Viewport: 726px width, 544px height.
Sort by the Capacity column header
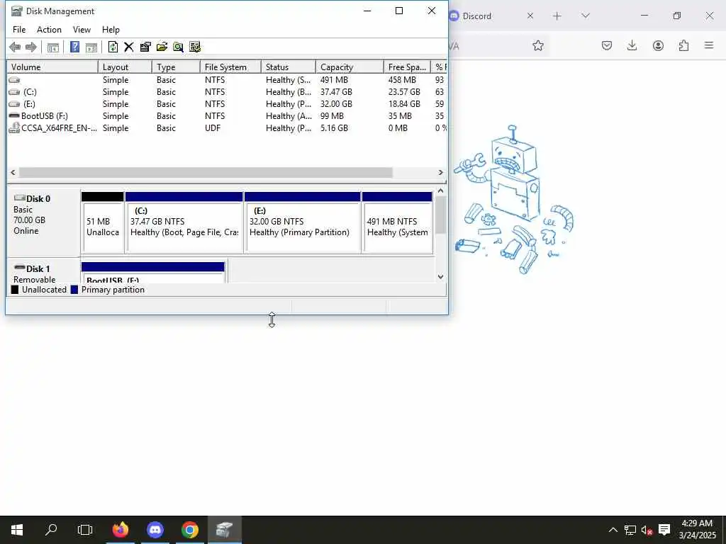(350, 67)
